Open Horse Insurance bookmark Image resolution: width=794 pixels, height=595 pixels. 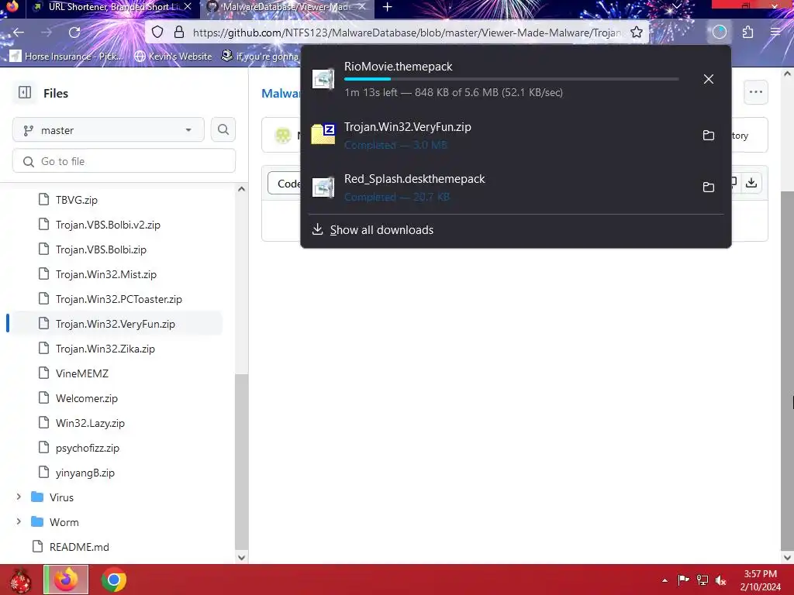pos(67,56)
